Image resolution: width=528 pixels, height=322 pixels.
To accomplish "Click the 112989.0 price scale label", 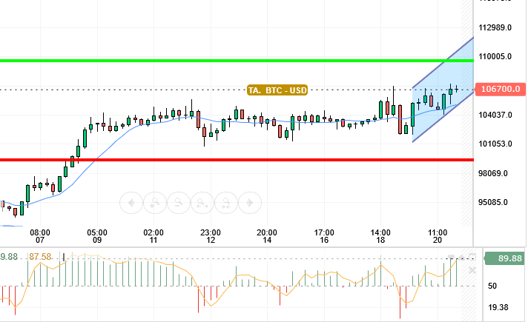I will click(x=495, y=27).
